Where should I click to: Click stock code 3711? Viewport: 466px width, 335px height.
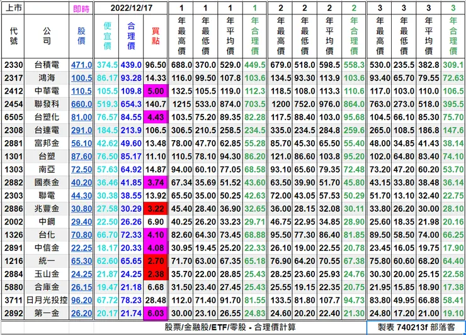tap(13, 300)
